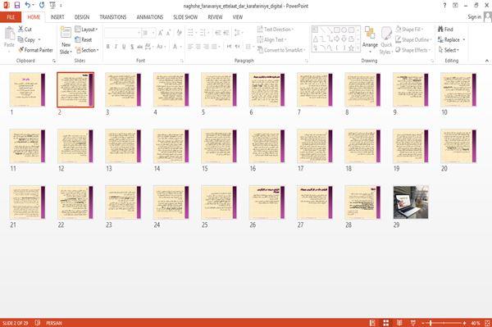Toggle Align Left paragraph button
This screenshot has width=492, height=327.
[x=190, y=47]
